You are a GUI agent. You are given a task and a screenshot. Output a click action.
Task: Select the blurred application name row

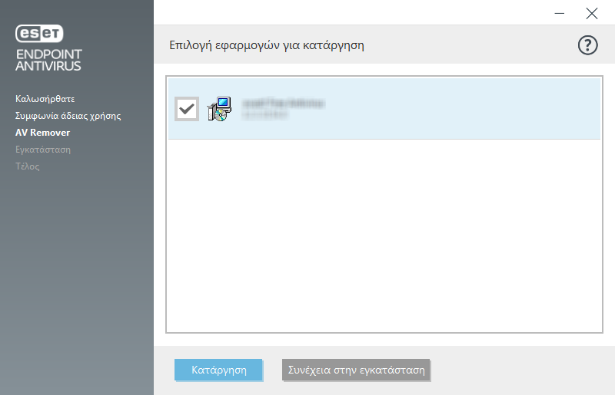pos(384,108)
